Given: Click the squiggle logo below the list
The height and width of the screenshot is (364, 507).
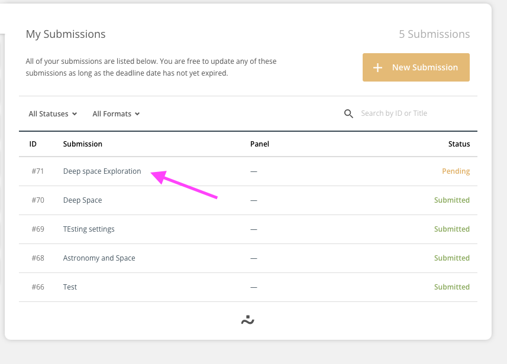Looking at the screenshot, I should (248, 320).
